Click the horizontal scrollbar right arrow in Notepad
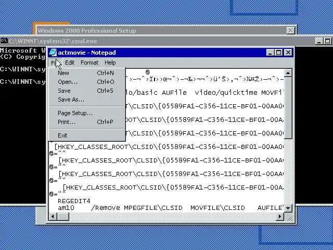The height and width of the screenshot is (250, 333). tap(280, 217)
